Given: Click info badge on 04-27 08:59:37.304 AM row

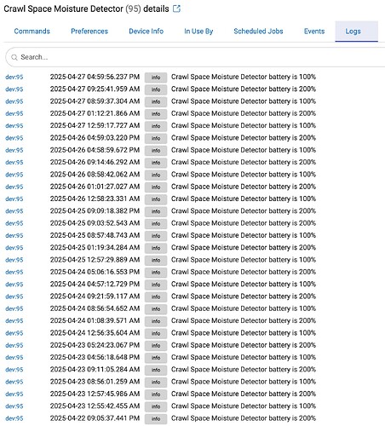Looking at the screenshot, I should pyautogui.click(x=156, y=101).
